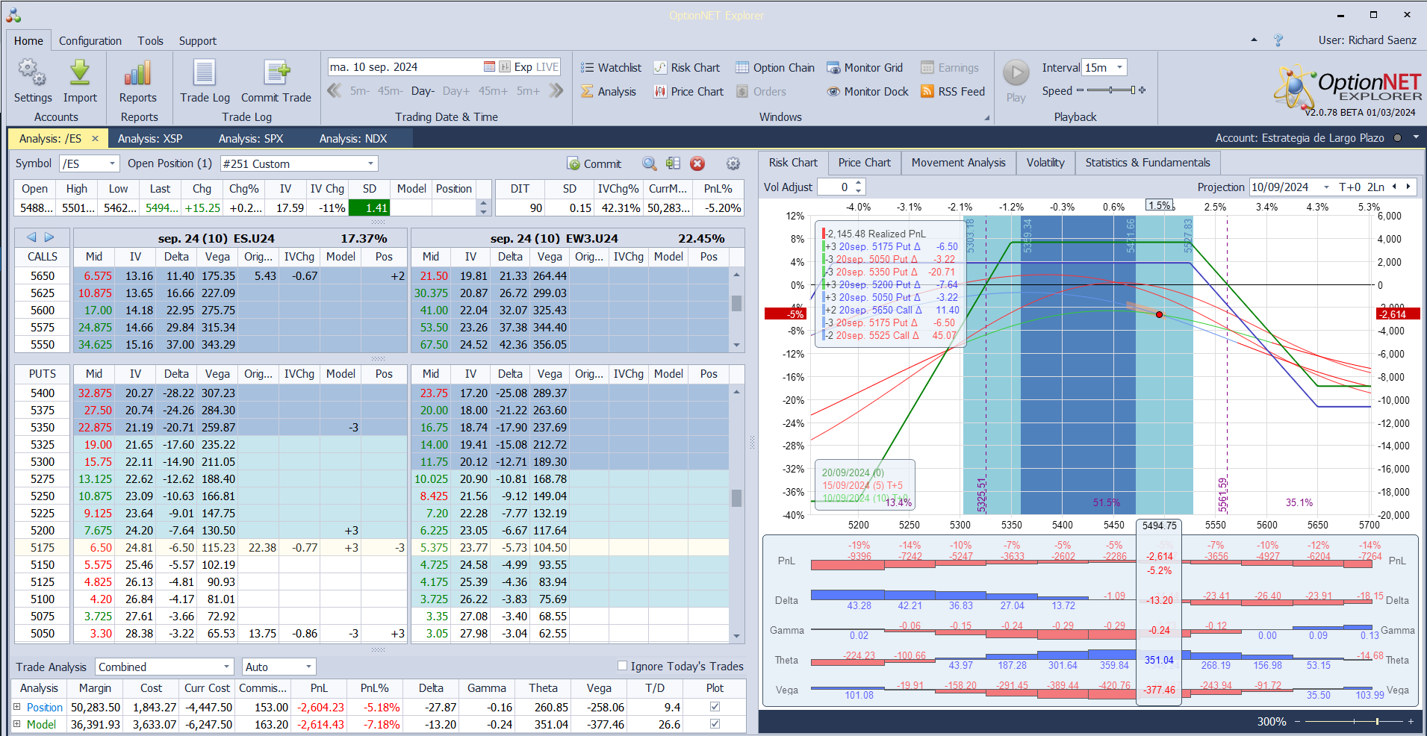Viewport: 1427px width, 736px height.
Task: Click the Import download arrow icon
Action: [x=80, y=73]
